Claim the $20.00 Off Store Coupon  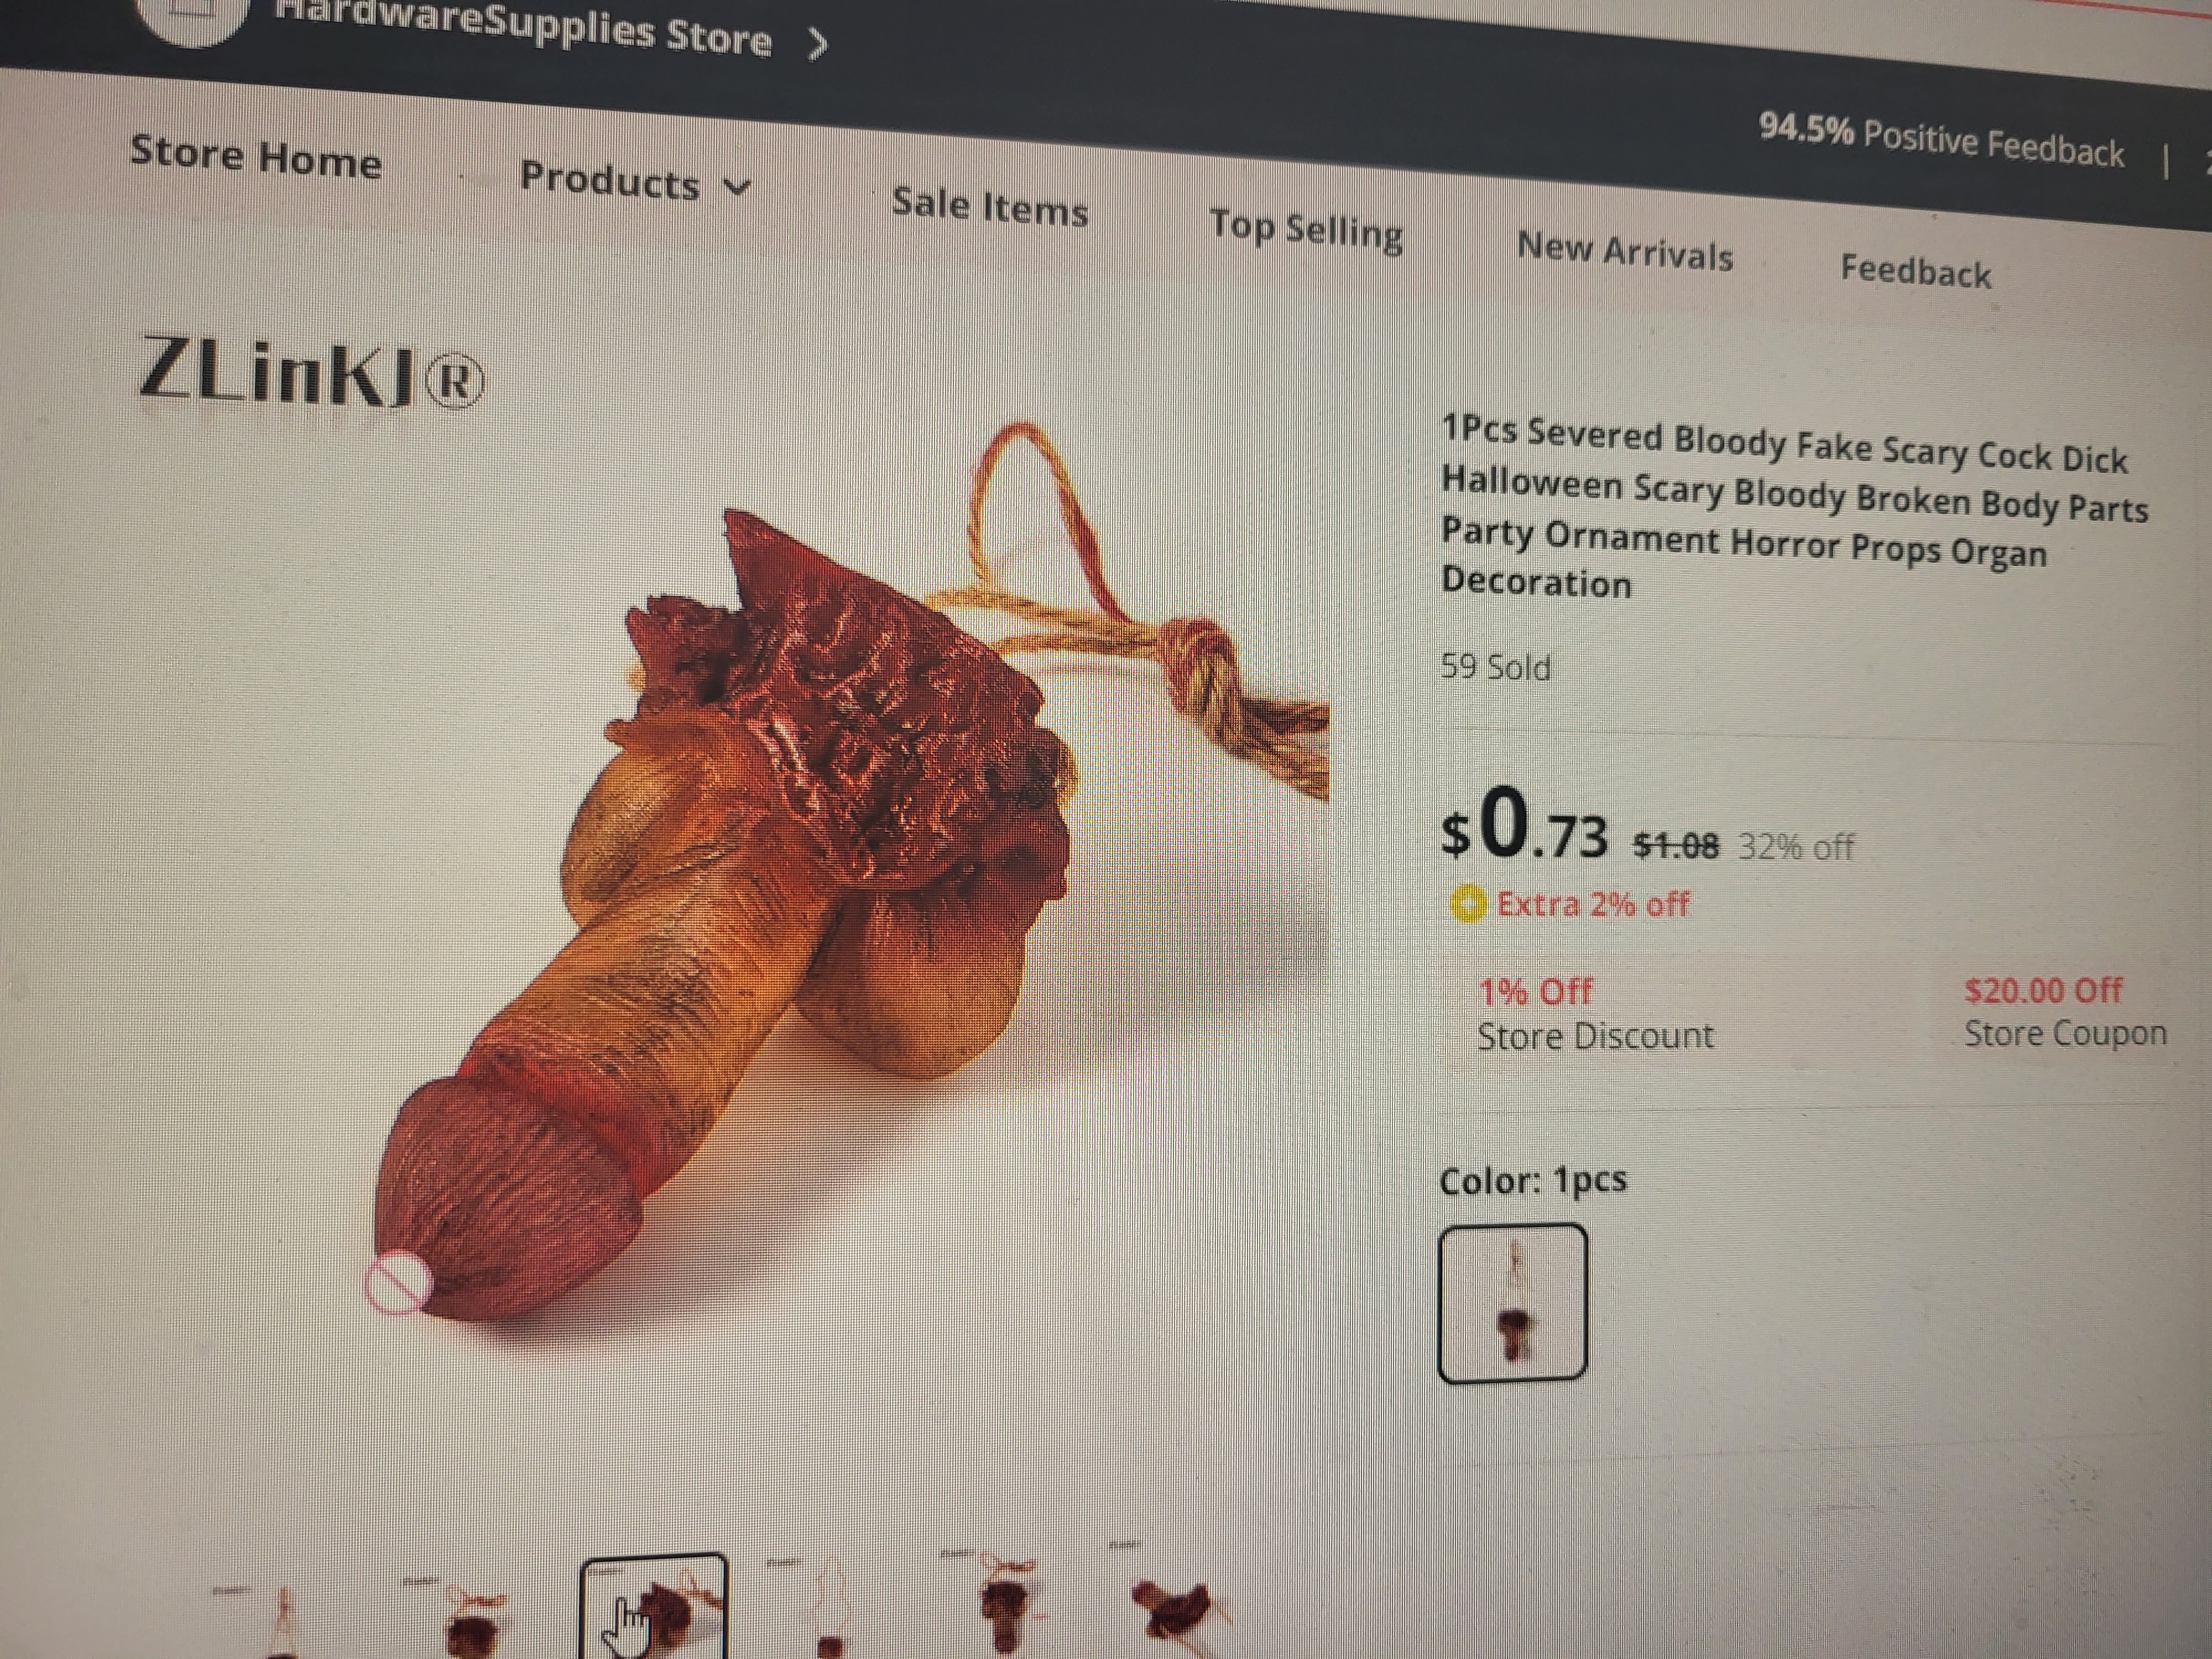(x=2065, y=1011)
